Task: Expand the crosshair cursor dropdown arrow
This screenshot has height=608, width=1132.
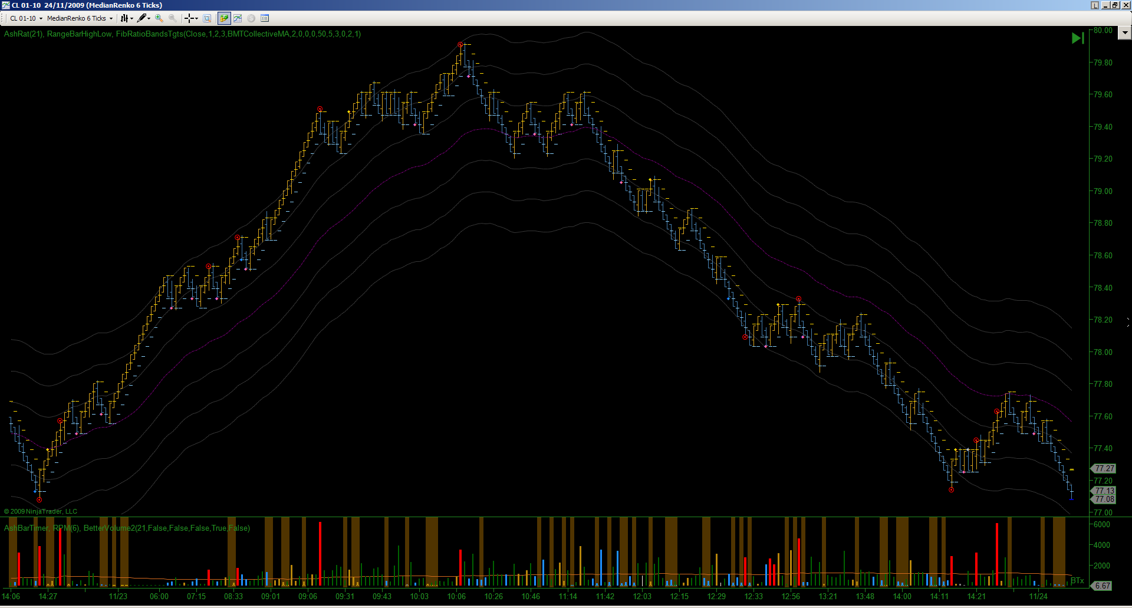Action: pos(196,18)
